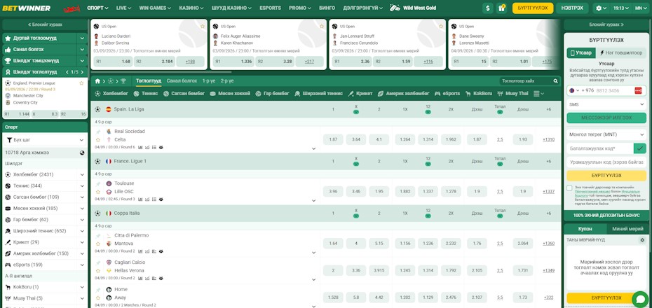Open the Монгол төгрөг (MNT) currency dropdown
This screenshot has height=308, width=652.
pyautogui.click(x=606, y=134)
